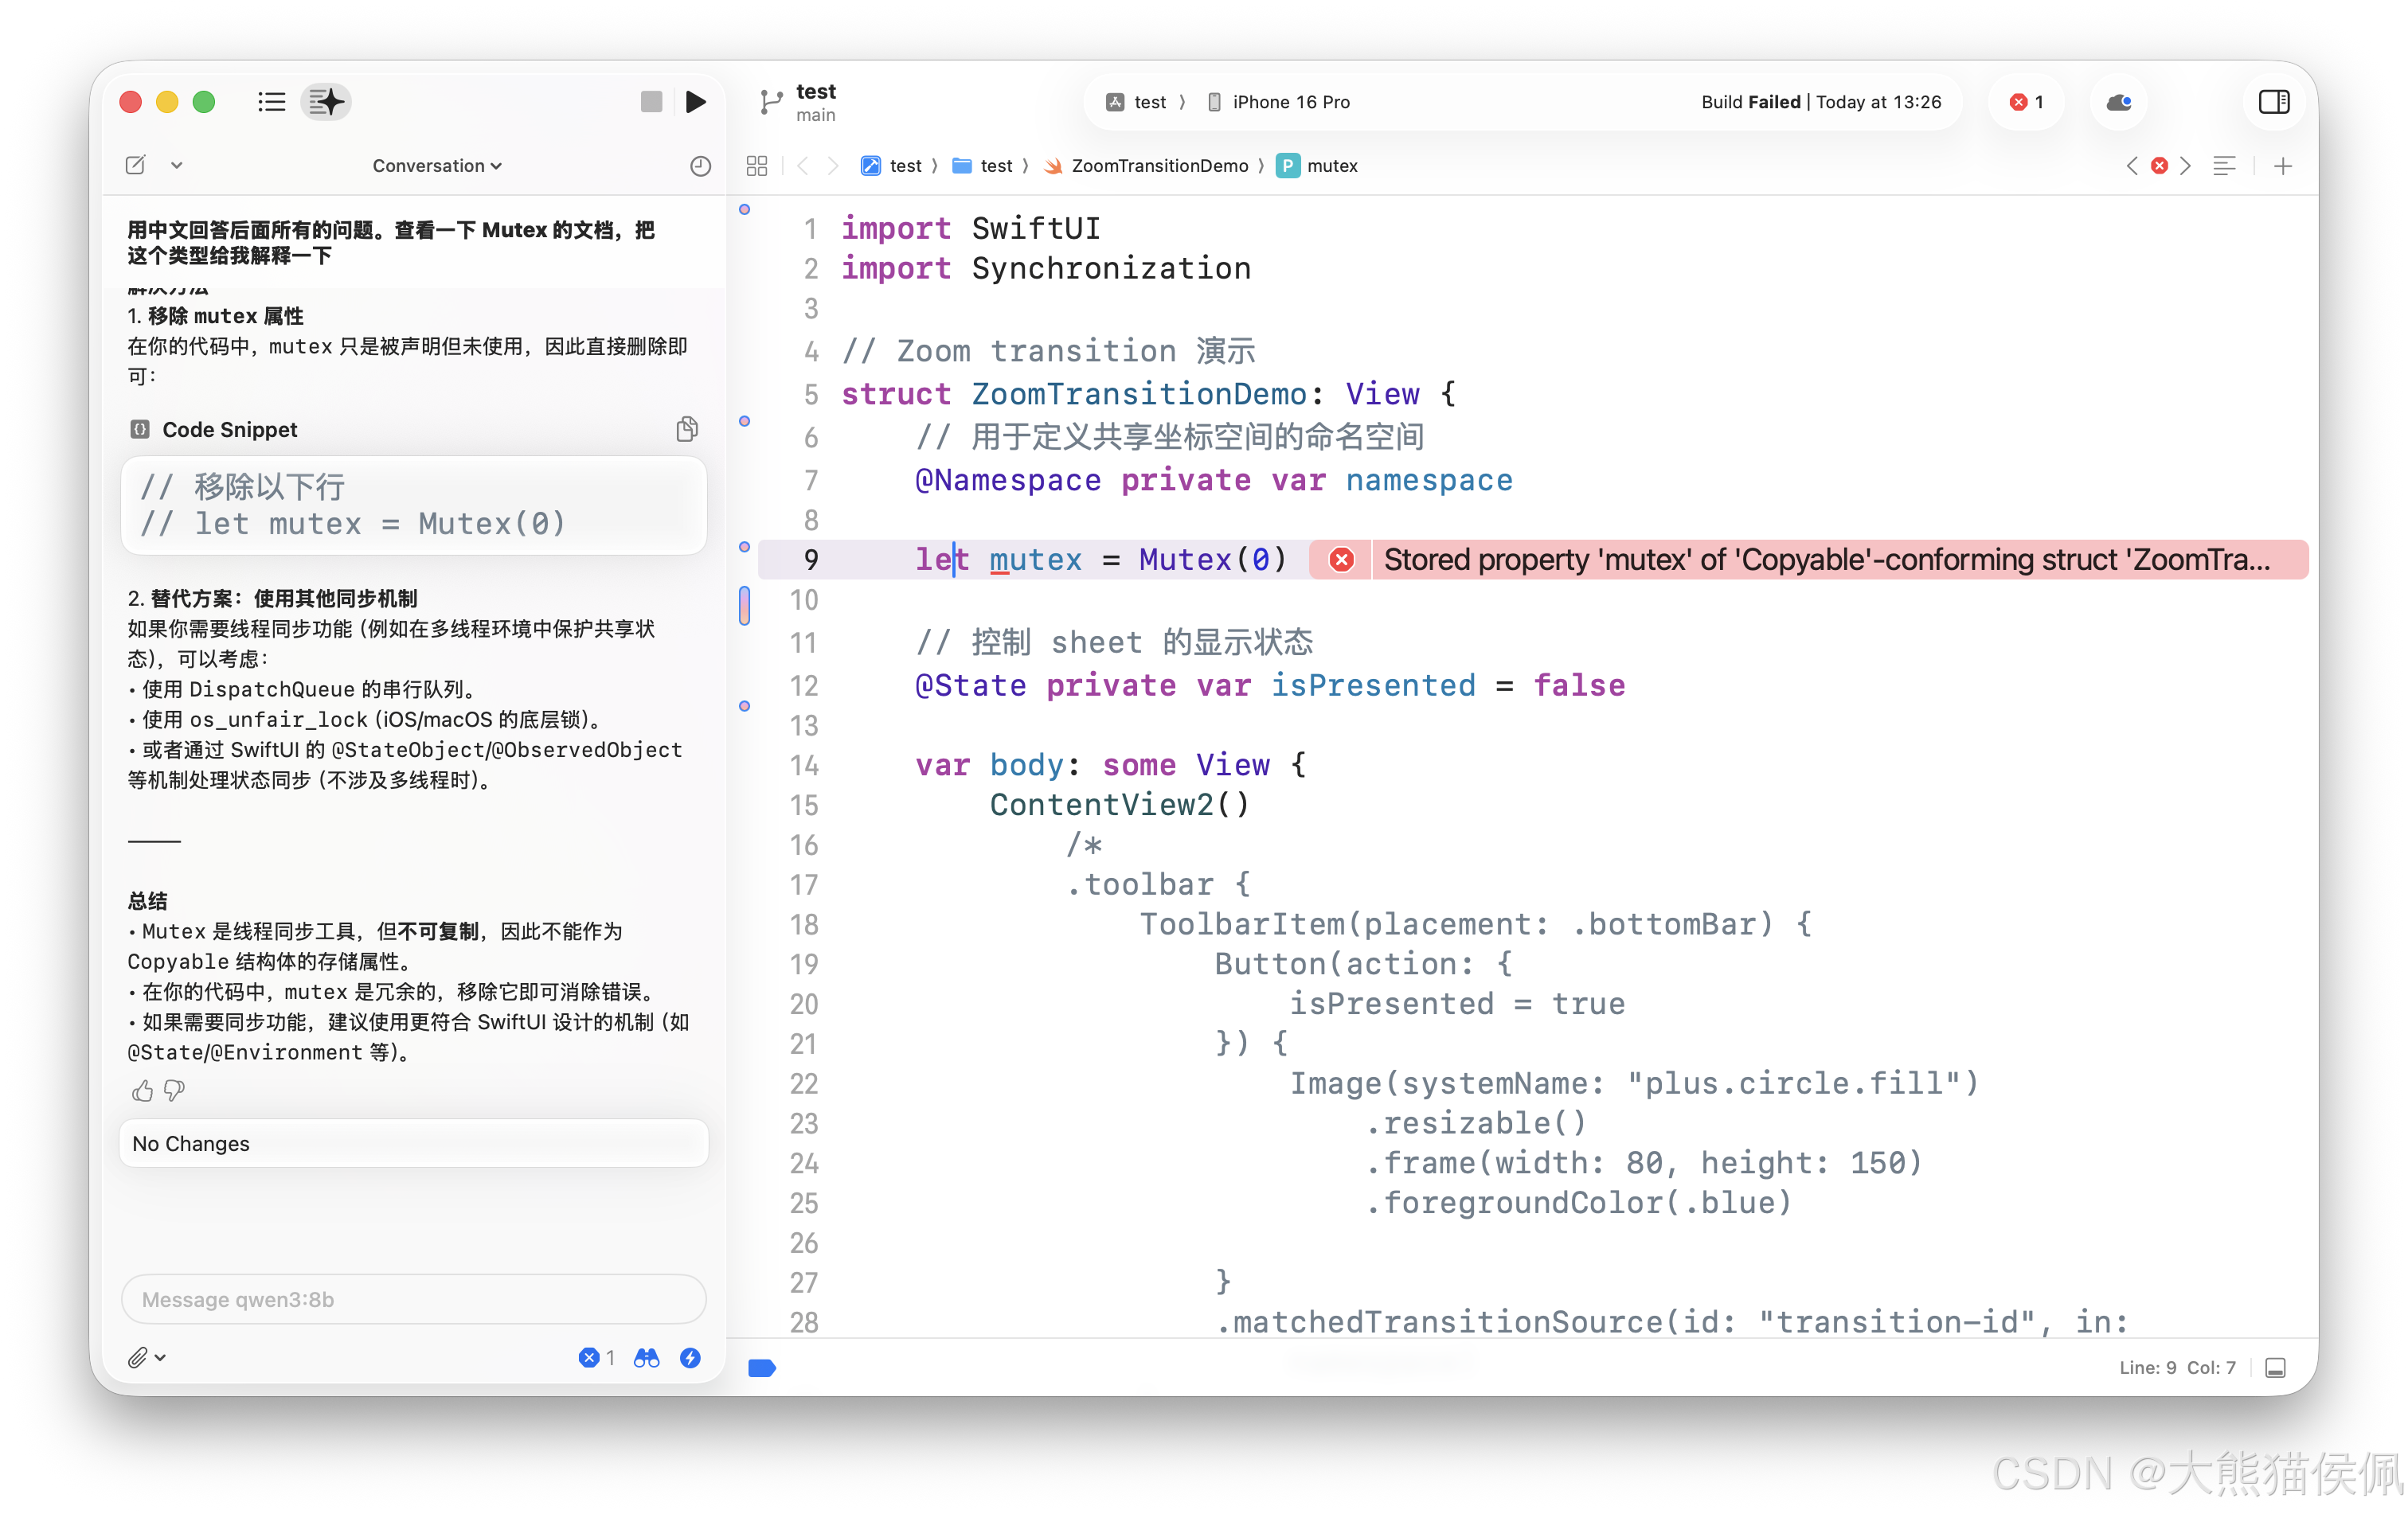Adjust editor options lines icon
The width and height of the screenshot is (2408, 1514).
pyautogui.click(x=2224, y=166)
